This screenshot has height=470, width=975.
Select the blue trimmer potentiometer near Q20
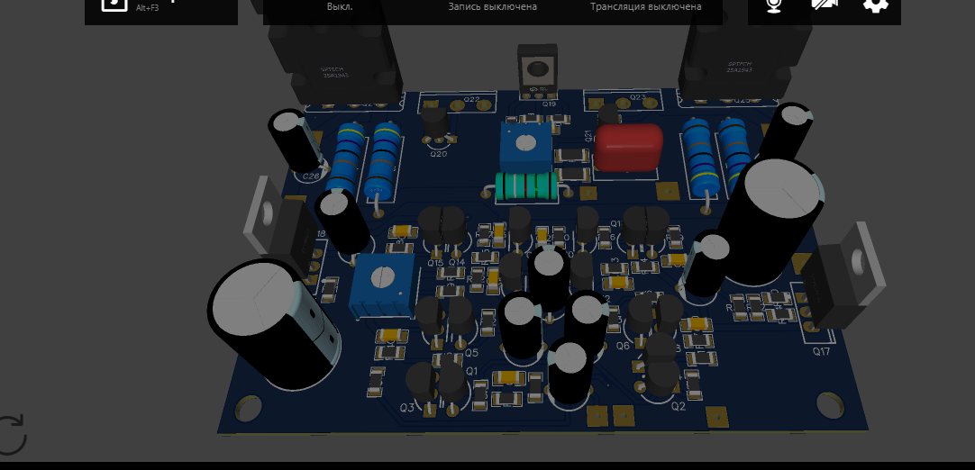click(x=524, y=144)
